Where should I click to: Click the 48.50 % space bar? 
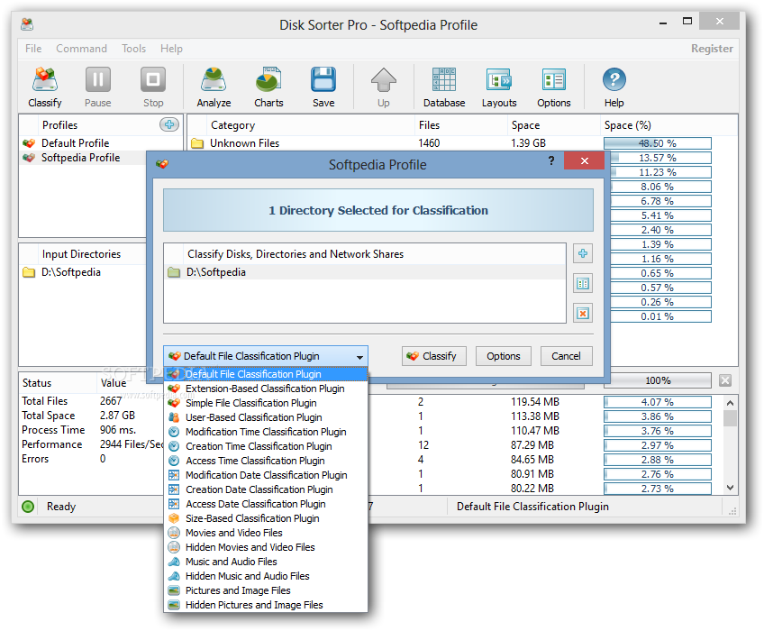658,143
